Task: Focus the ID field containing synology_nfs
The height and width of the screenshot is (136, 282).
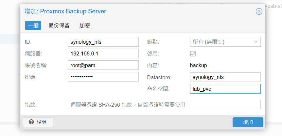Action: [103, 42]
